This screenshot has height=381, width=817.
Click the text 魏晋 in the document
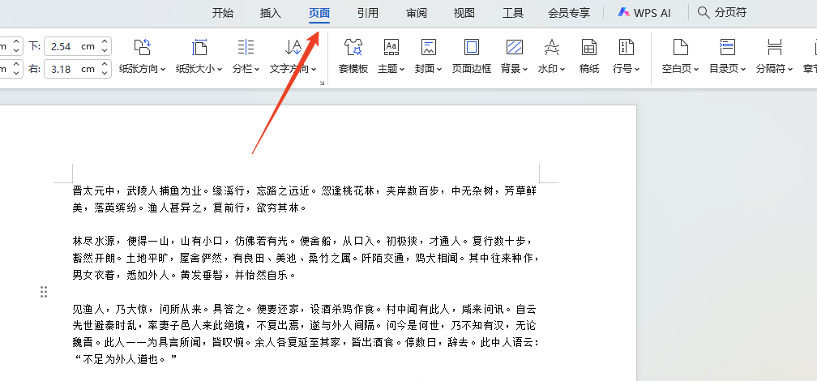83,343
